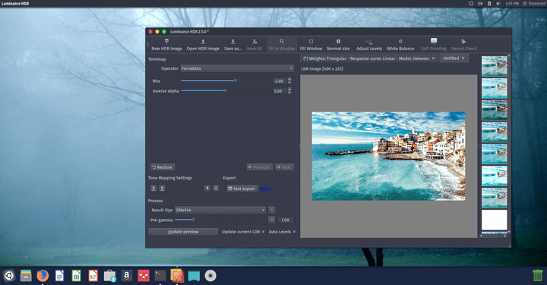Reset Pre-gamma with the undo icon
The height and width of the screenshot is (285, 547).
tap(272, 220)
